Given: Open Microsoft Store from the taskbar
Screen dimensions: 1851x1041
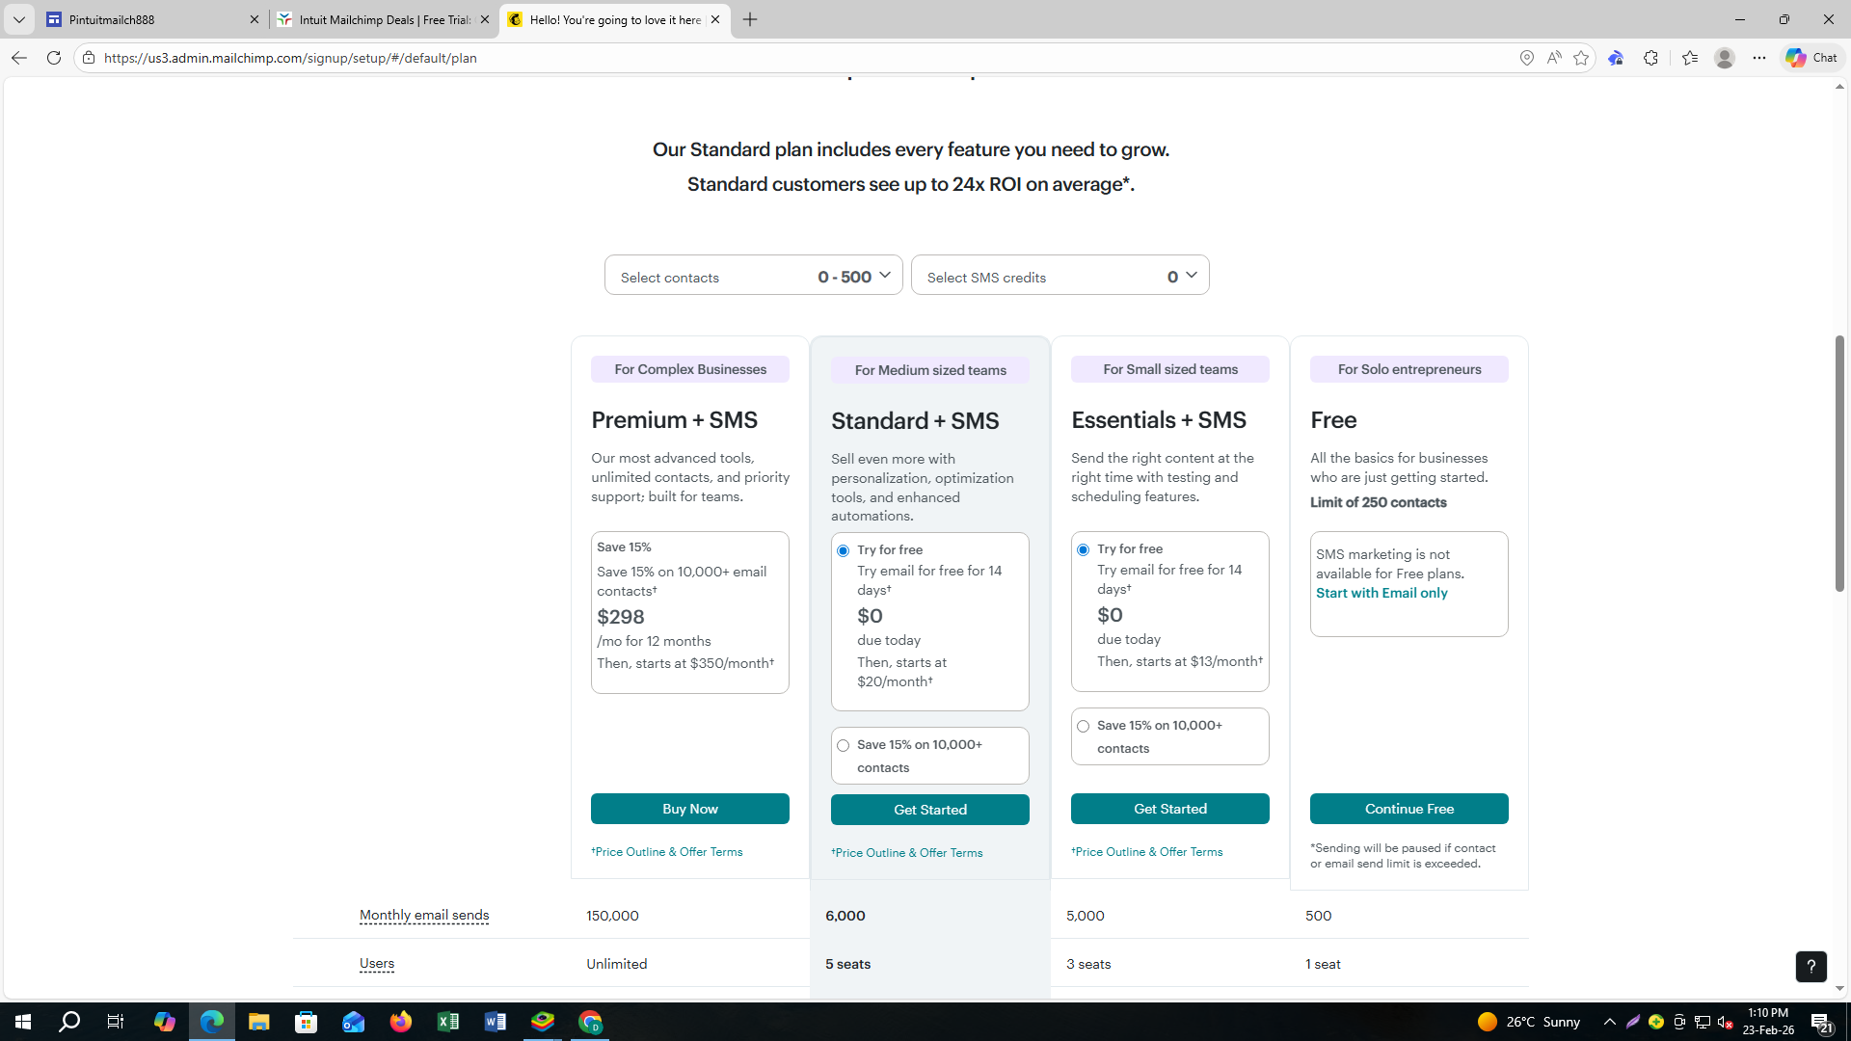Looking at the screenshot, I should (306, 1022).
